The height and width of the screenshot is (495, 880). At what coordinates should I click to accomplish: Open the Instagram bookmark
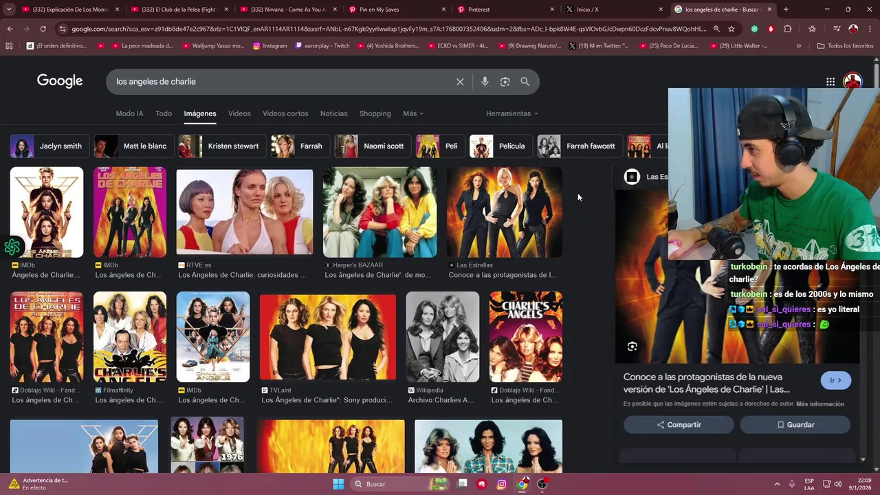coord(269,46)
